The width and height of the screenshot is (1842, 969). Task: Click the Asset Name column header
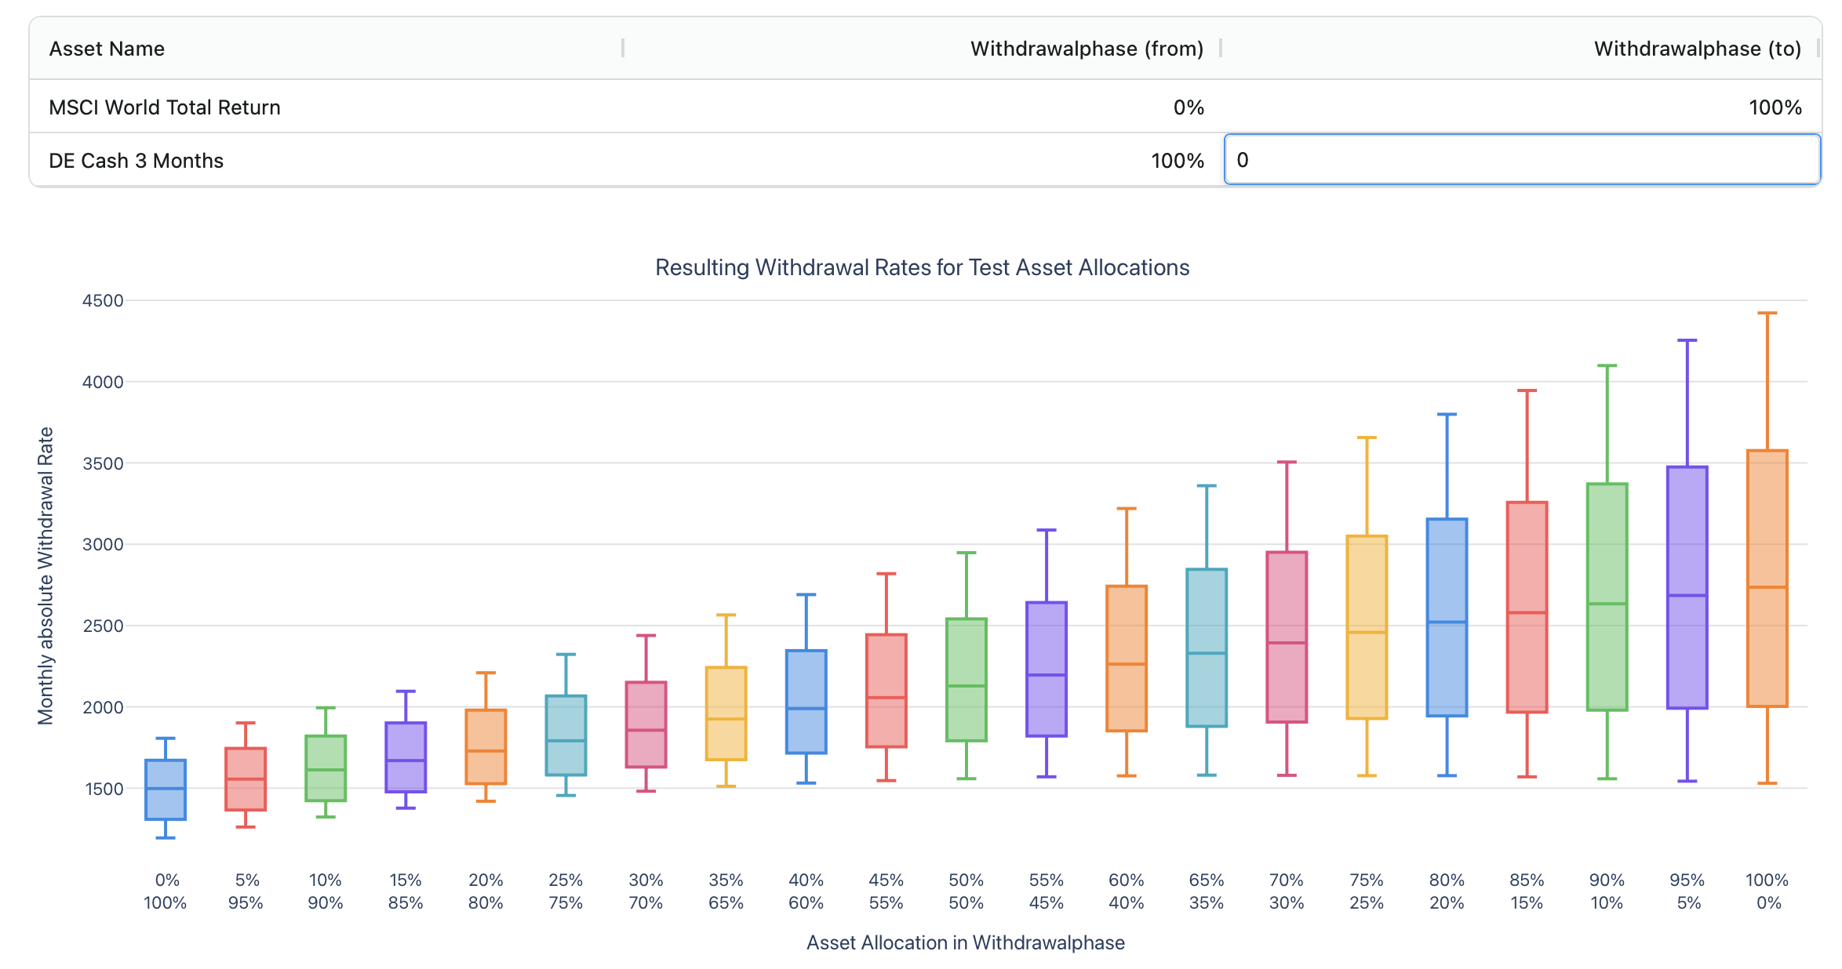(107, 49)
